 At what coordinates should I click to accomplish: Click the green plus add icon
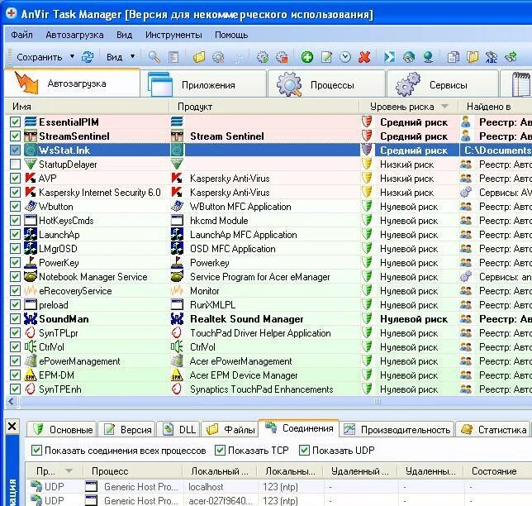(307, 57)
